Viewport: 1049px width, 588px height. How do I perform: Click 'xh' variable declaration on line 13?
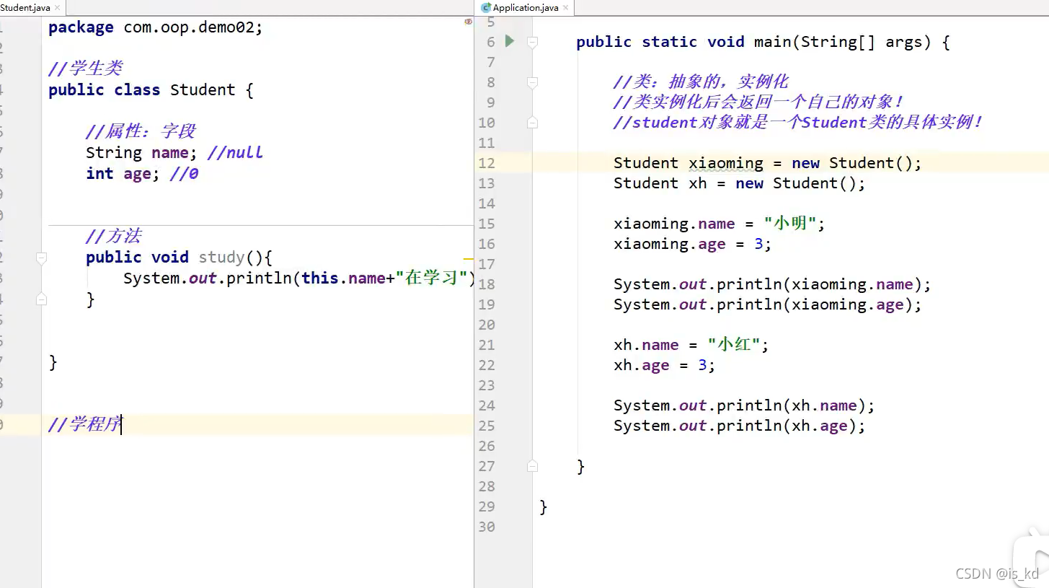(x=698, y=183)
